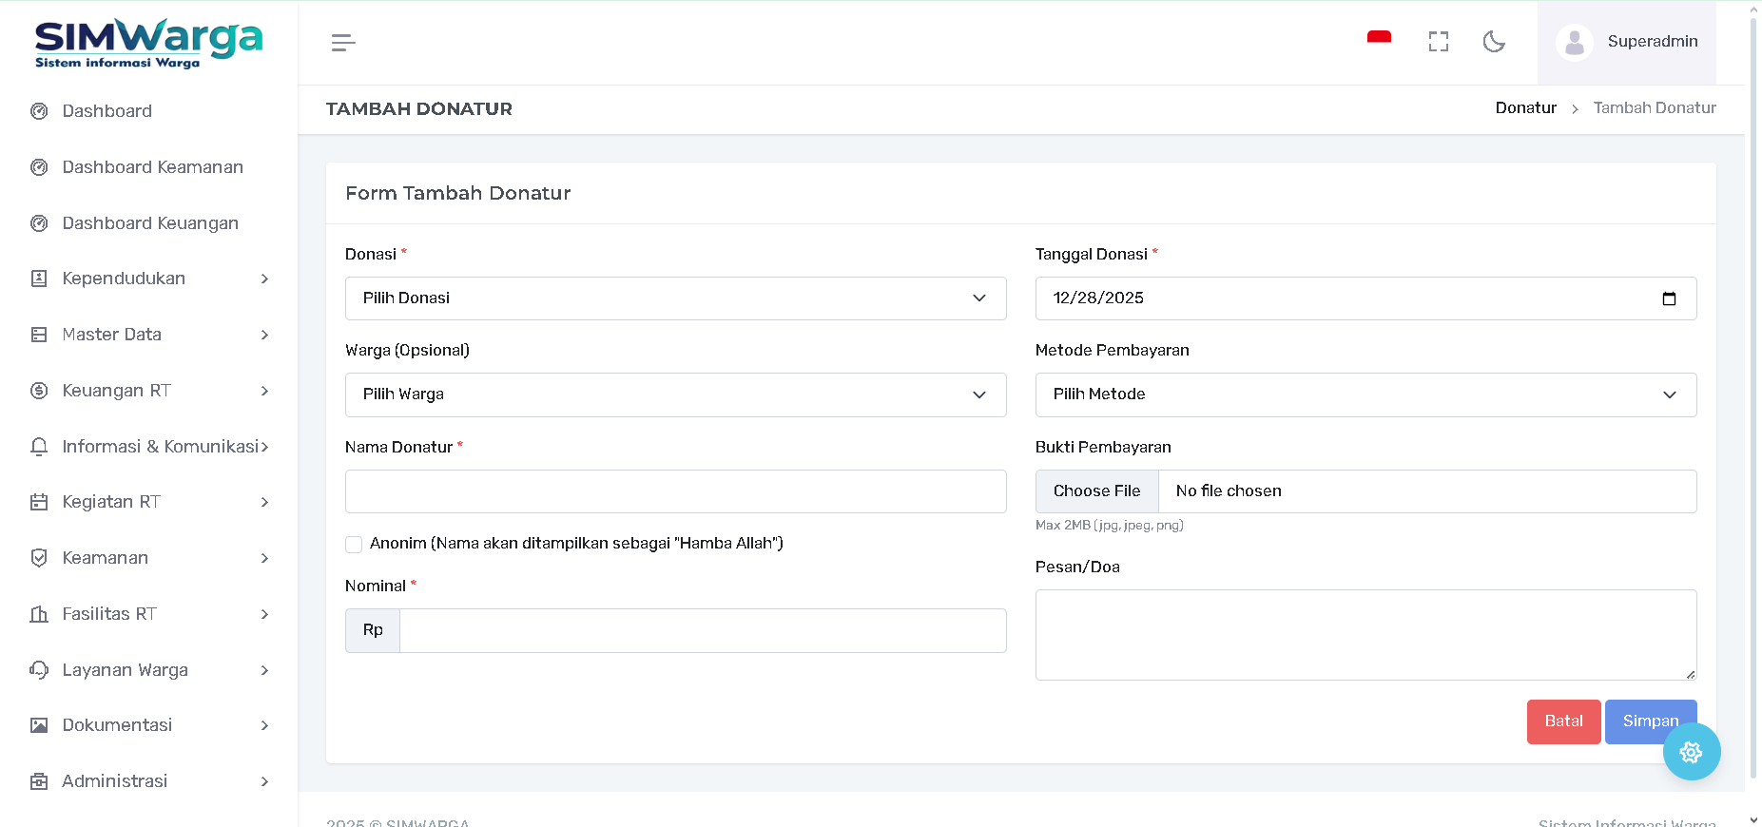Click the Choose File button for Bukti Pembayaran
This screenshot has width=1762, height=827.
click(1096, 491)
